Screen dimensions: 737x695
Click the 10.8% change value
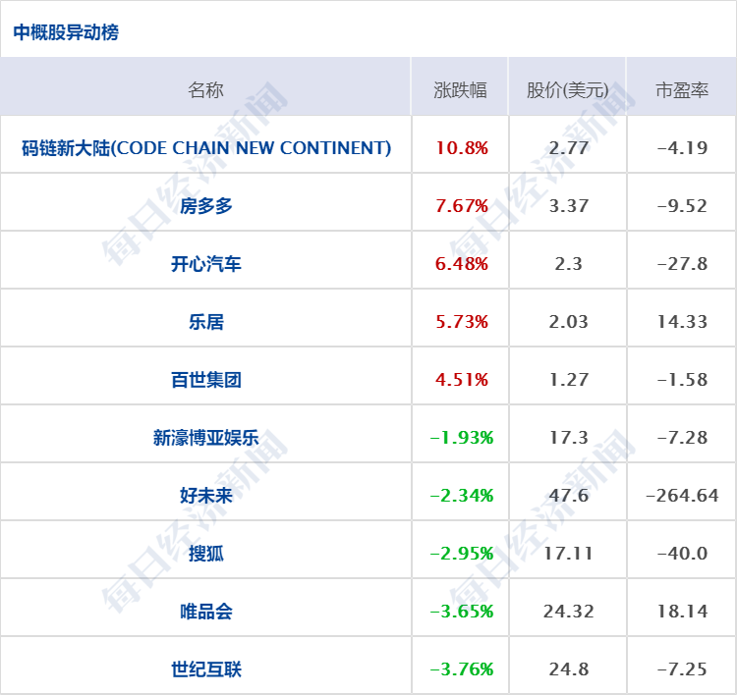pyautogui.click(x=462, y=148)
